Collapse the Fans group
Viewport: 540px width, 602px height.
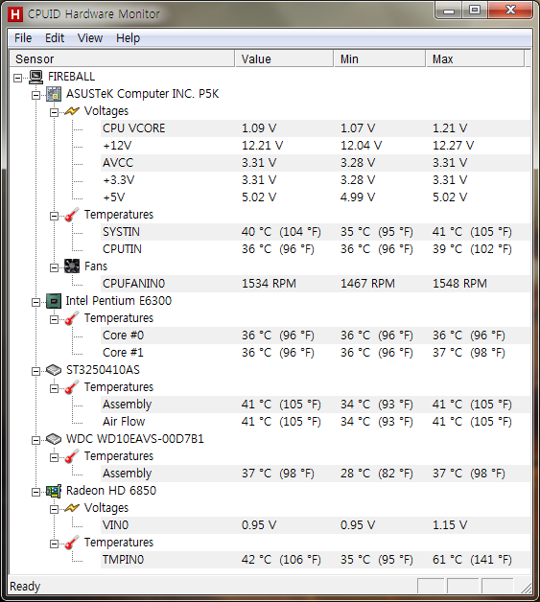[x=54, y=267]
